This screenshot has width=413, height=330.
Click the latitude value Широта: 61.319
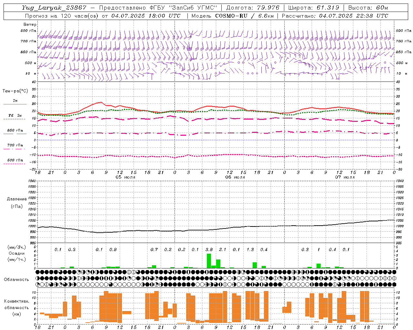[314, 8]
